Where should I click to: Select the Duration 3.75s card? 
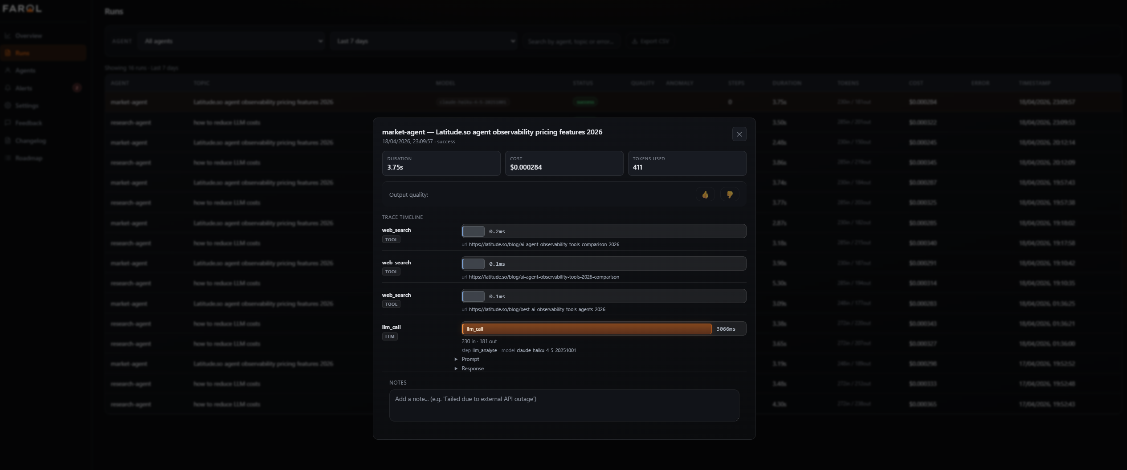tap(441, 163)
